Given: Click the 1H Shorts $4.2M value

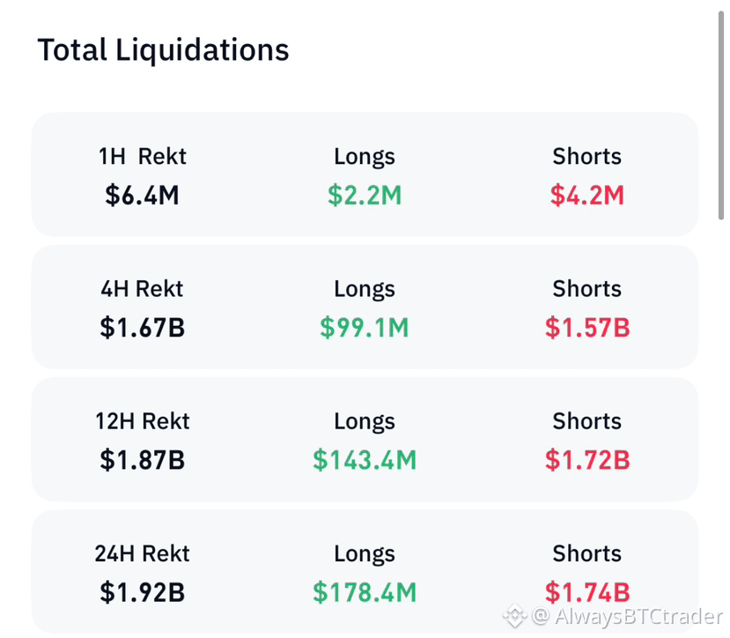Looking at the screenshot, I should click(x=587, y=195).
